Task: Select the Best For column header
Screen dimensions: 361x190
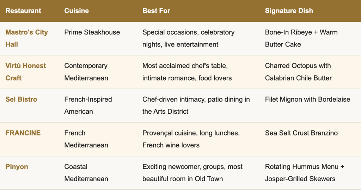Action: pos(156,11)
